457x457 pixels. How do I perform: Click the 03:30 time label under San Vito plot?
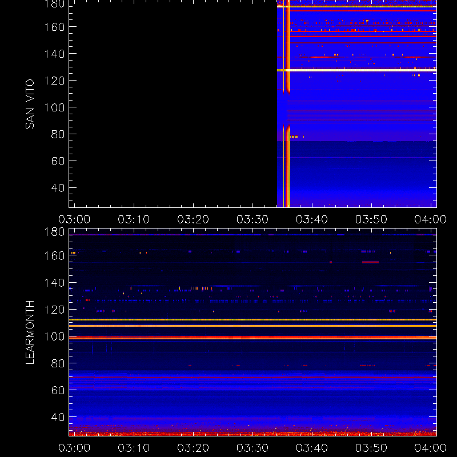[252, 219]
